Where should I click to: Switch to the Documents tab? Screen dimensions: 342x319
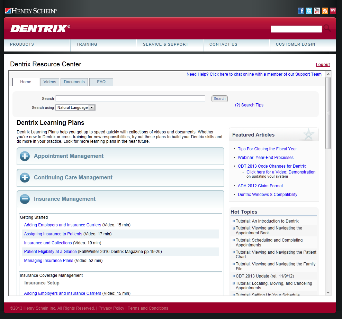(x=74, y=82)
